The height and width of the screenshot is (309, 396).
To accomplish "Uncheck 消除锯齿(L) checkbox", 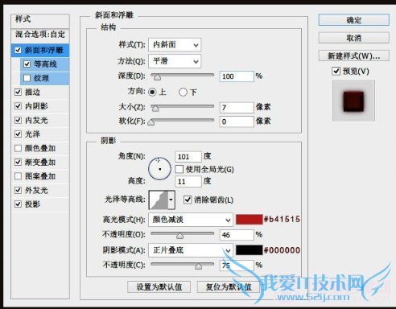I will pos(188,200).
